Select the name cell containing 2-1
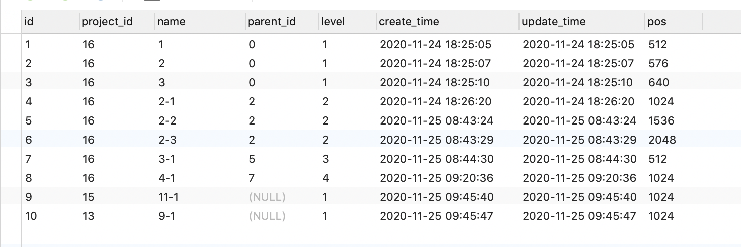This screenshot has height=247, width=741. (x=200, y=102)
